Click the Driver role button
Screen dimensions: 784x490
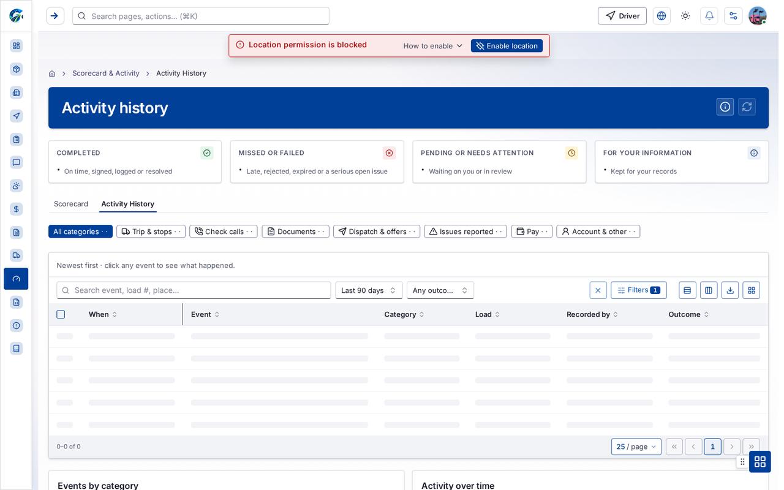(x=622, y=16)
